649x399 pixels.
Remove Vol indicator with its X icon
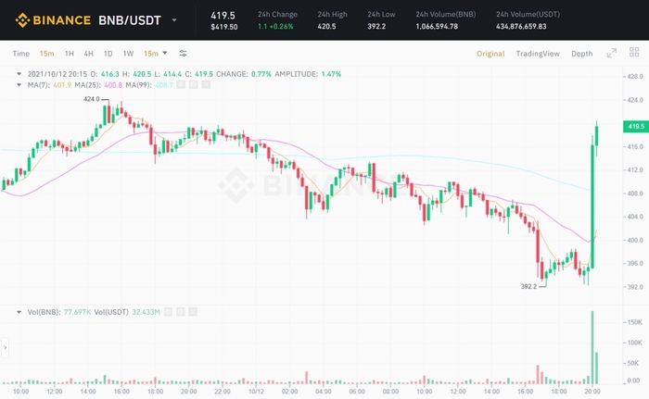tap(193, 312)
